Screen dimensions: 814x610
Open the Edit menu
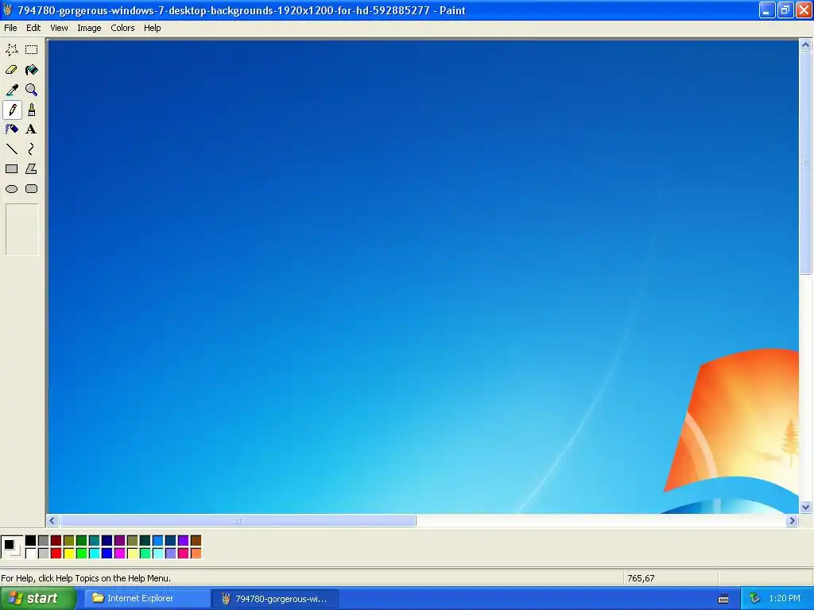click(x=33, y=28)
